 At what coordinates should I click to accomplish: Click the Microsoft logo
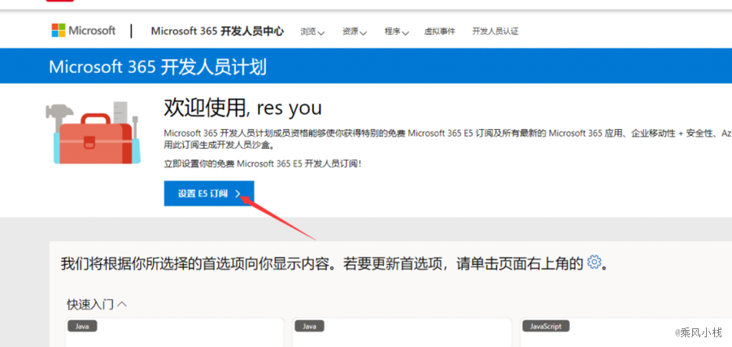(84, 31)
